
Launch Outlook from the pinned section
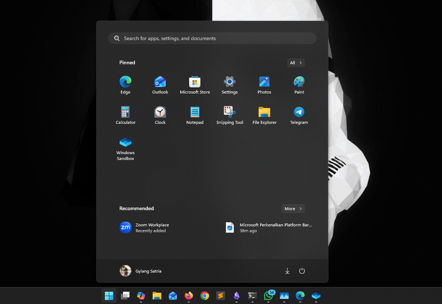160,85
